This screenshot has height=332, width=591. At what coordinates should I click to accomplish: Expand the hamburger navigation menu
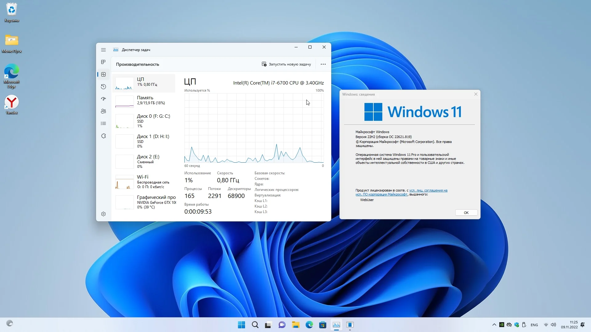[103, 50]
